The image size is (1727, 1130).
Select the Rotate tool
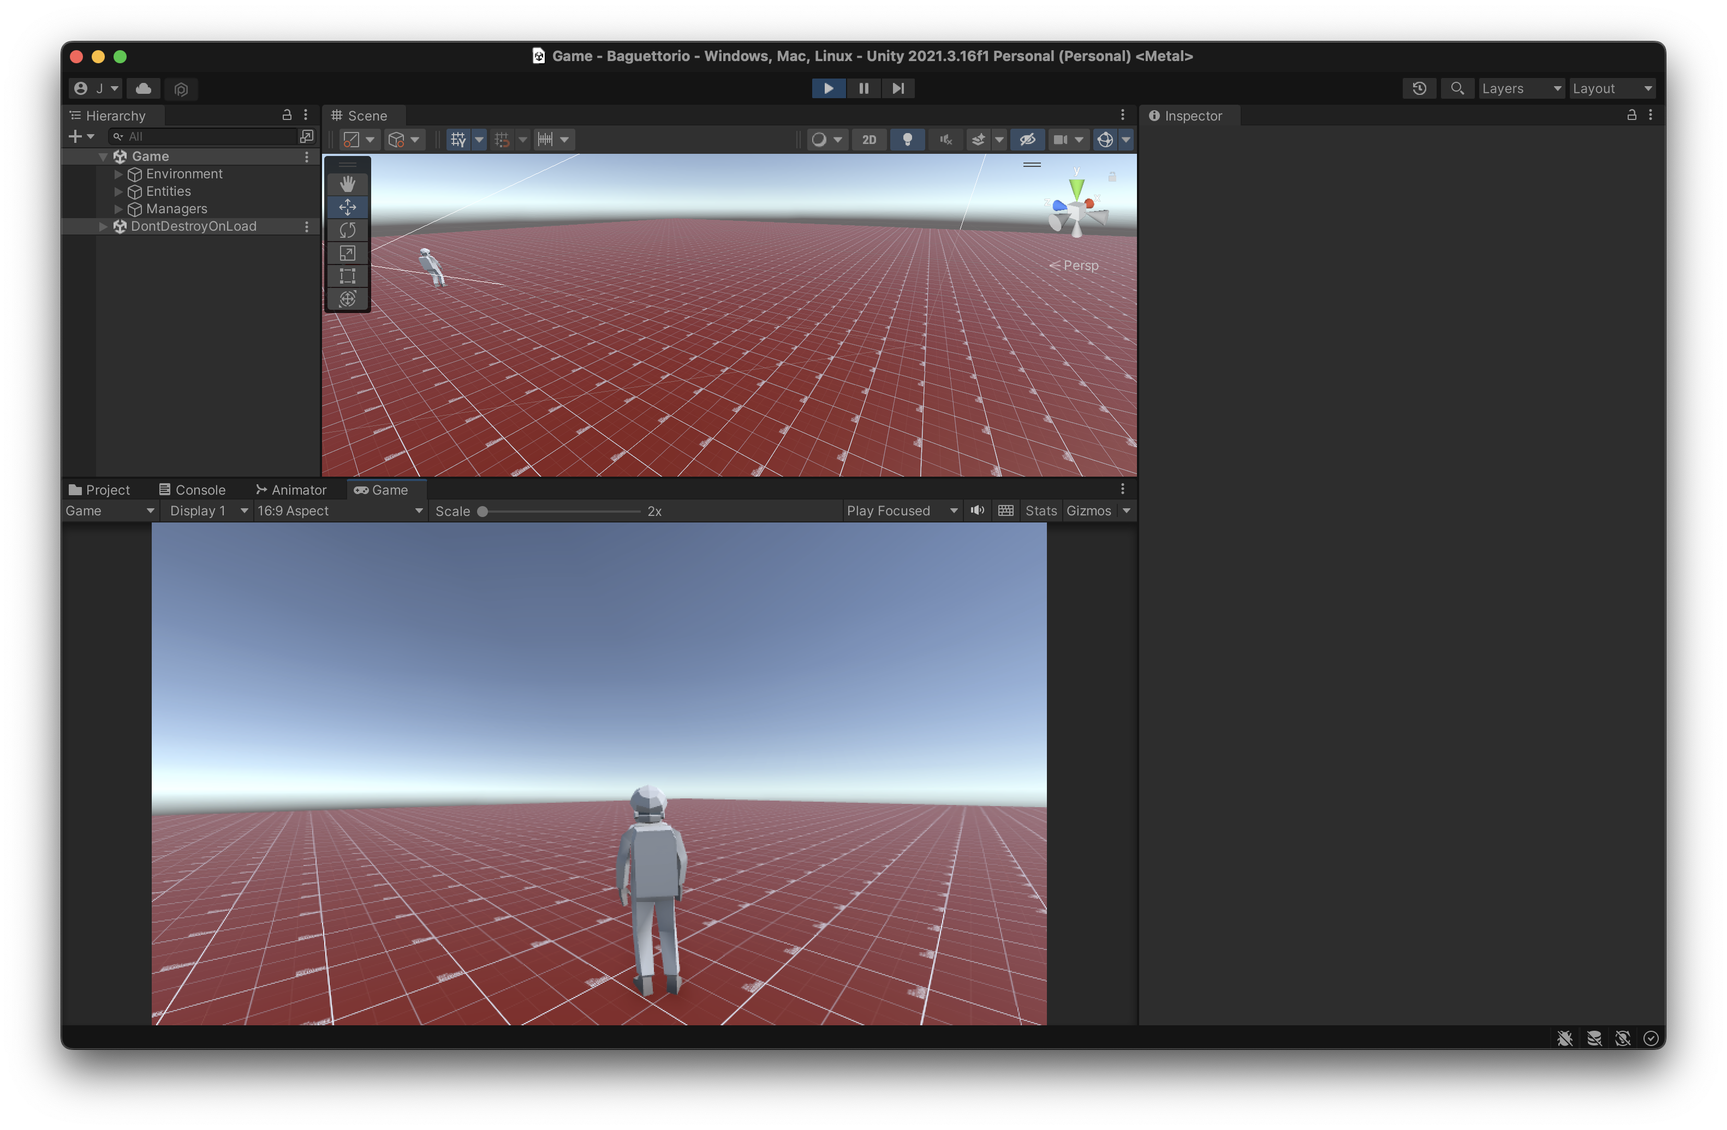[348, 231]
